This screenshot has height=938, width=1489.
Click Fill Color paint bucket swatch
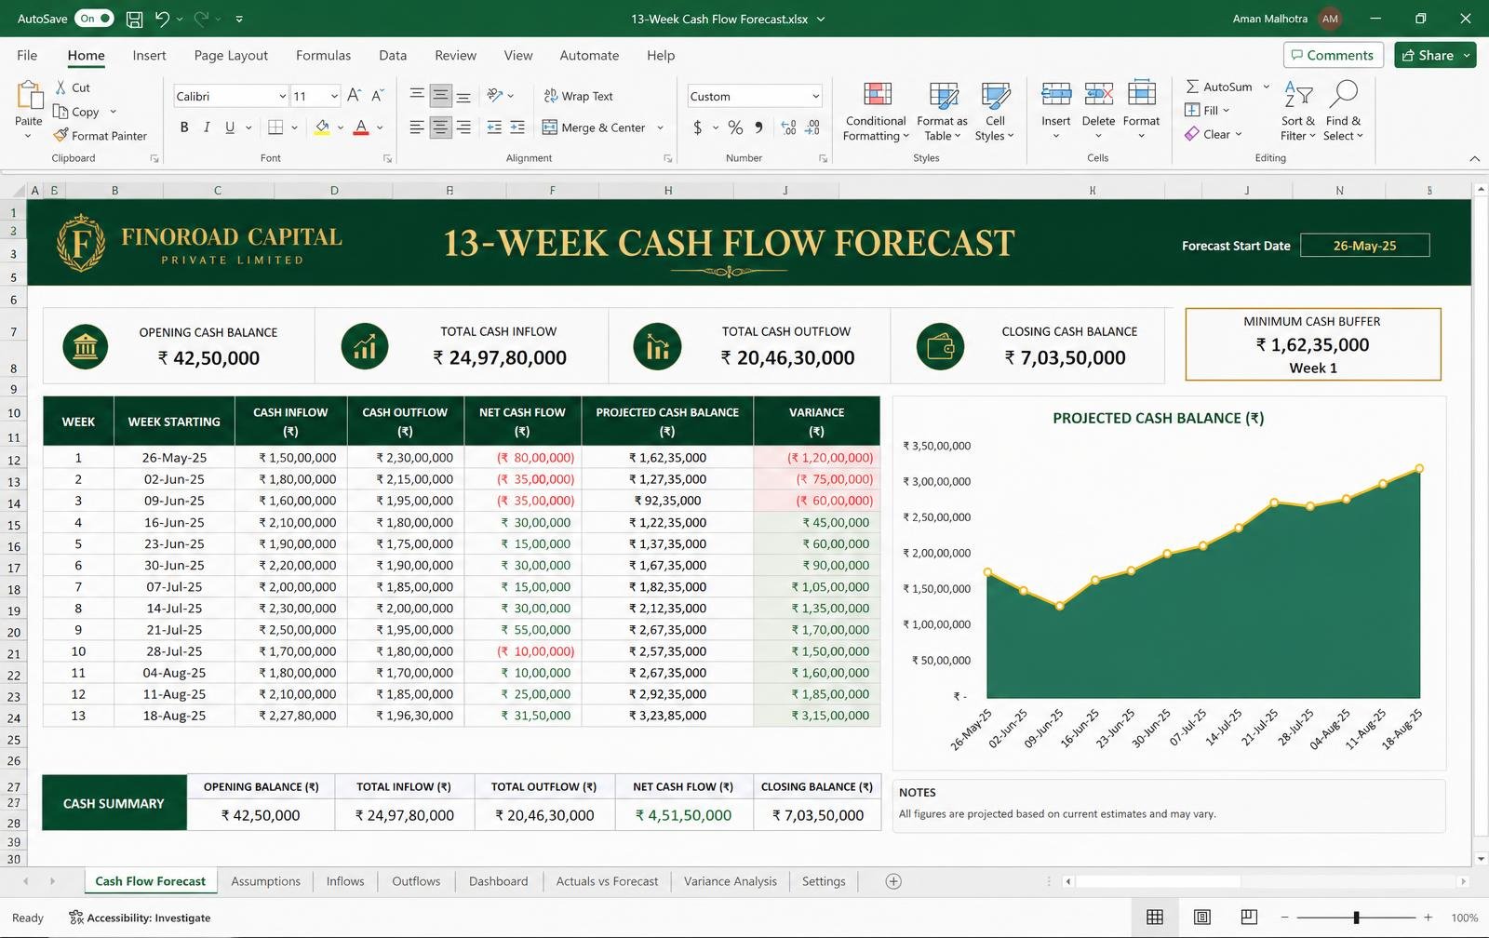tap(322, 127)
